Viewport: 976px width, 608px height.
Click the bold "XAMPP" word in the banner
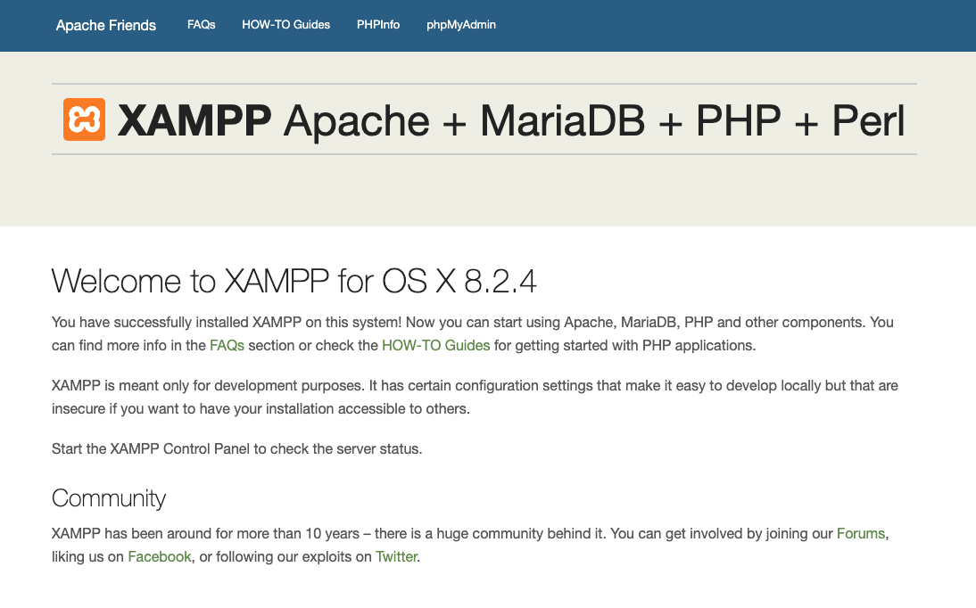click(x=194, y=120)
